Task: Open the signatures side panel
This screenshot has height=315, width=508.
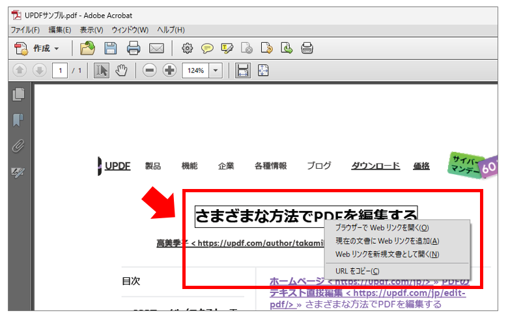Action: click(18, 172)
